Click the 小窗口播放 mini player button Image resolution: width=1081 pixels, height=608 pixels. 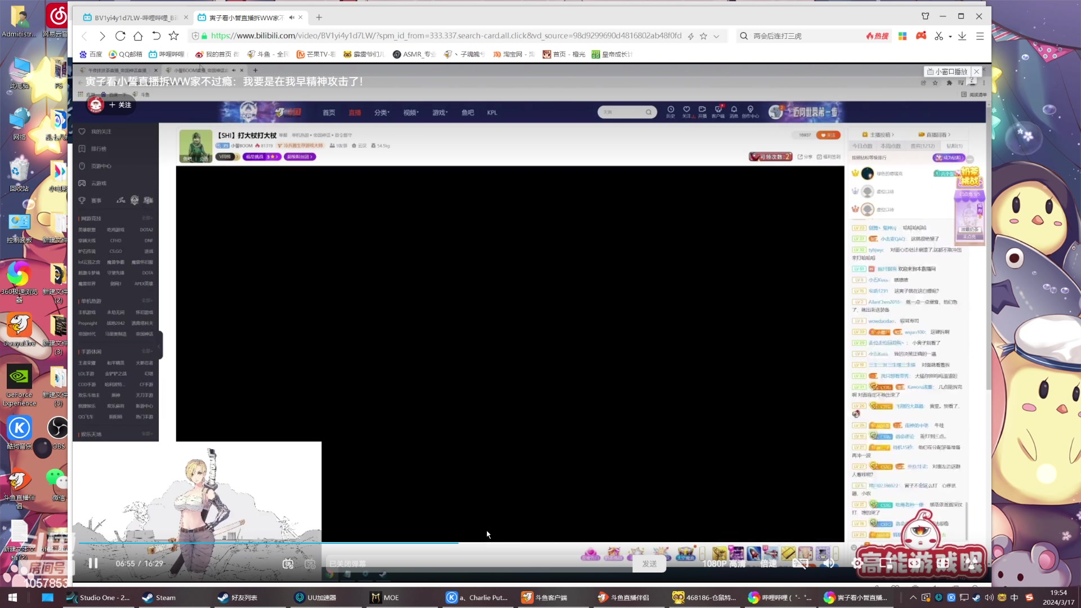pos(947,71)
